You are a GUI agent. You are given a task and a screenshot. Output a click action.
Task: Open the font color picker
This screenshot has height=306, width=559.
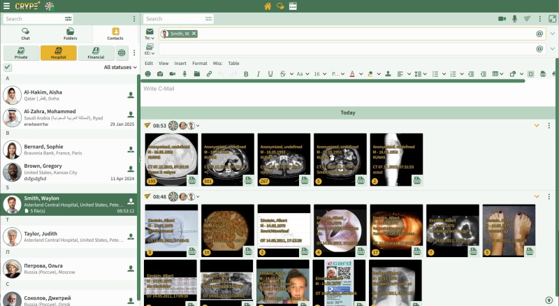(x=353, y=74)
